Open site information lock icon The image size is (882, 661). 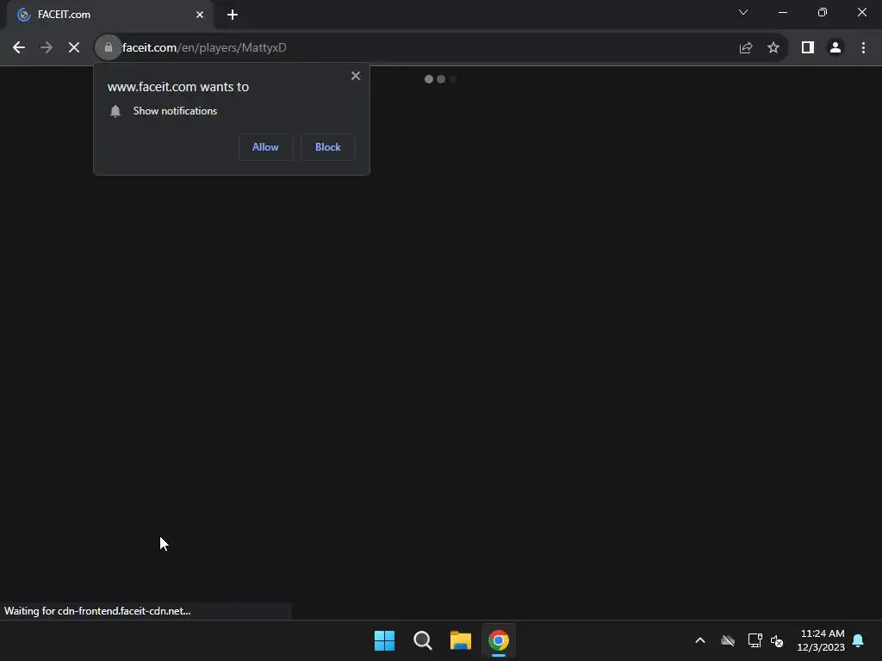tap(109, 48)
